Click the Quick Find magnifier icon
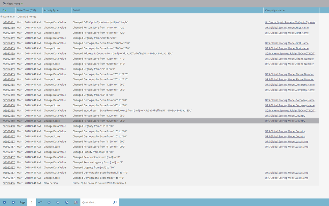The height and width of the screenshot is (206, 329). [x=115, y=202]
